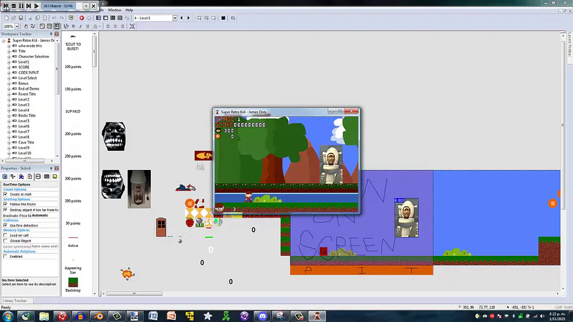Select Bricks Title in workspace tree

point(27,115)
